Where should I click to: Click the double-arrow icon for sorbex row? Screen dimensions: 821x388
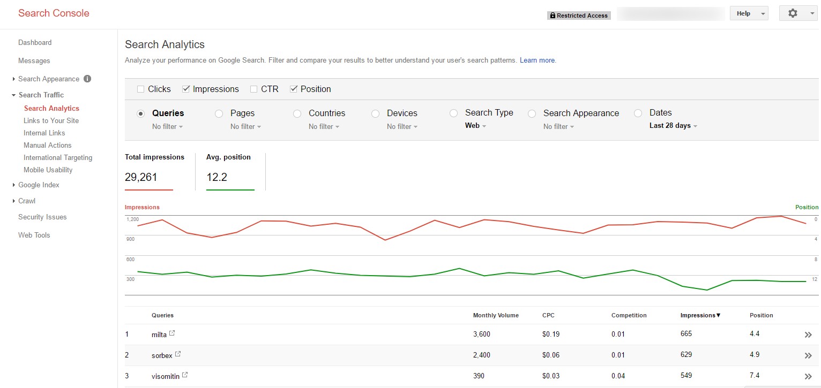coord(808,356)
